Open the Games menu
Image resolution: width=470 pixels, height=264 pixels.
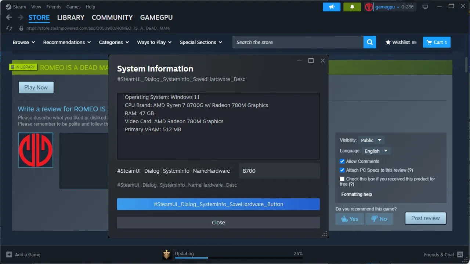[73, 7]
